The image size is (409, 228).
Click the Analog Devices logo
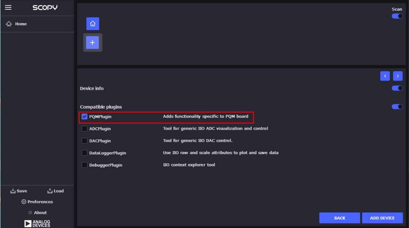(37, 224)
